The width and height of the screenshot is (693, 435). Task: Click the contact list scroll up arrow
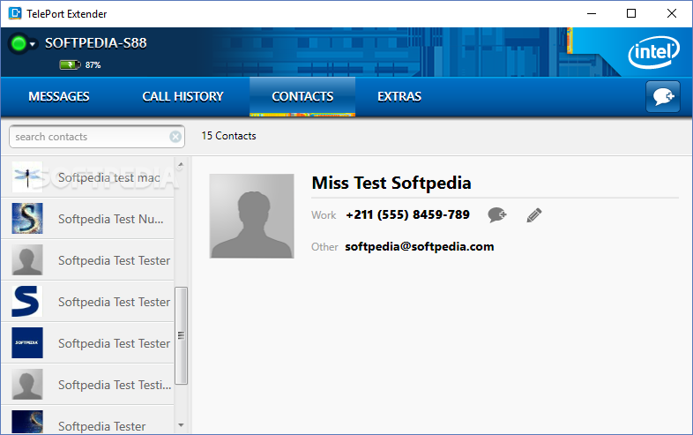click(x=181, y=165)
